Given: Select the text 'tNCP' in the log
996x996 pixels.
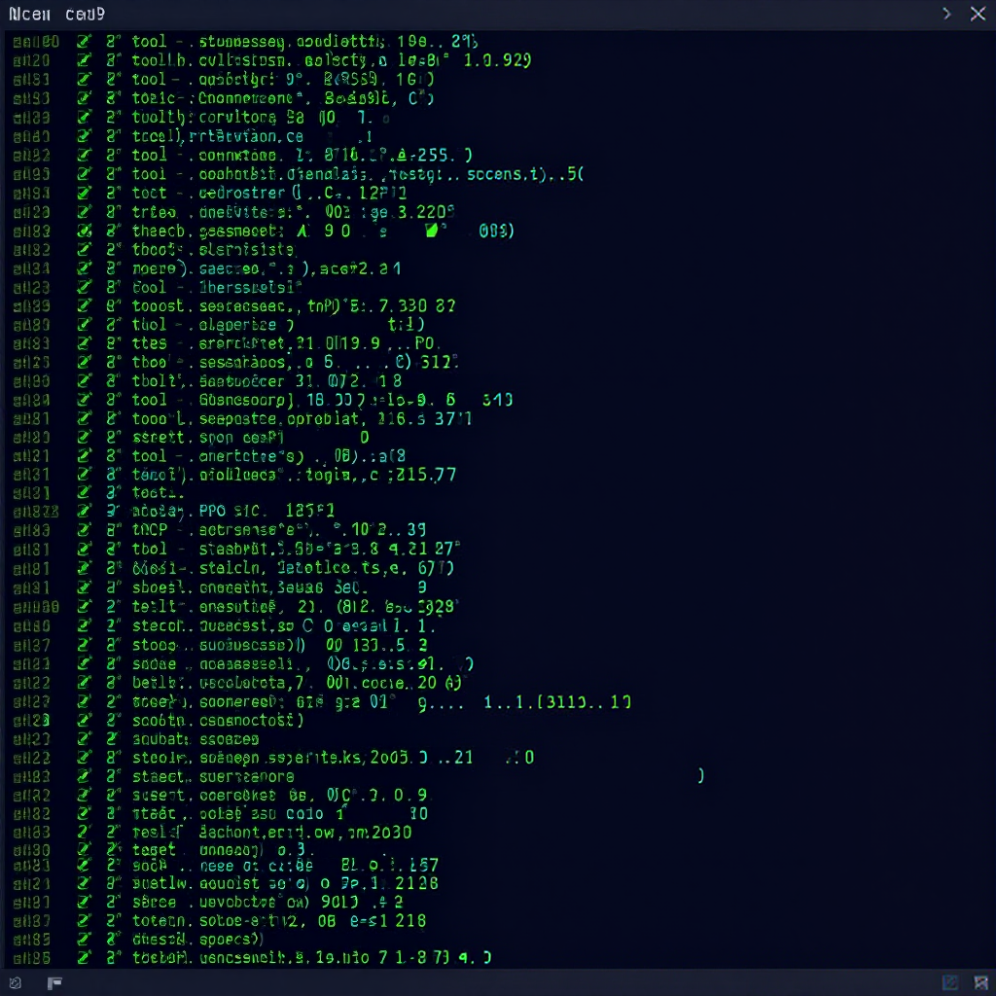Looking at the screenshot, I should 150,530.
